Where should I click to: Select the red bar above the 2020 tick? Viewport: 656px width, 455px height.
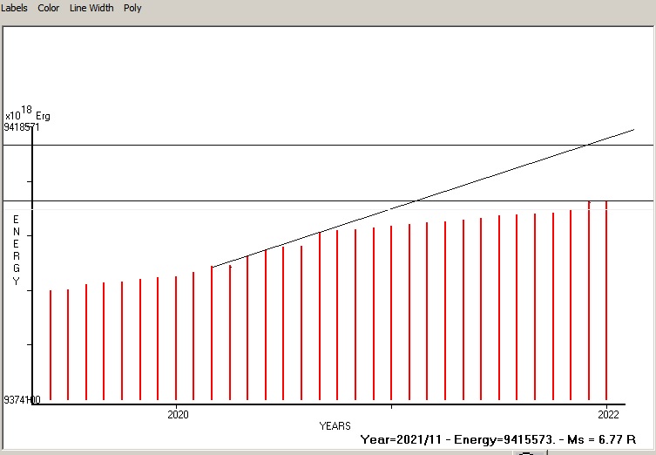[x=176, y=338]
